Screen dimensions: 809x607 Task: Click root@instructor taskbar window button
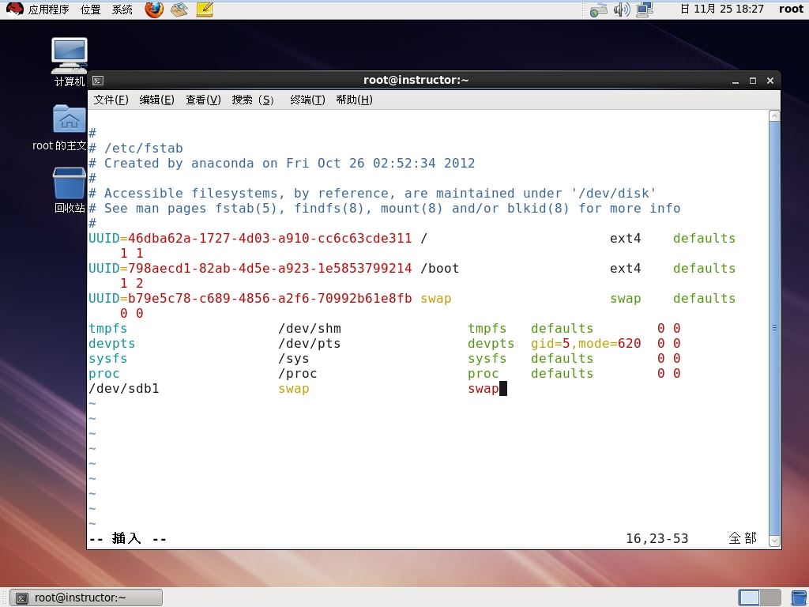(86, 598)
